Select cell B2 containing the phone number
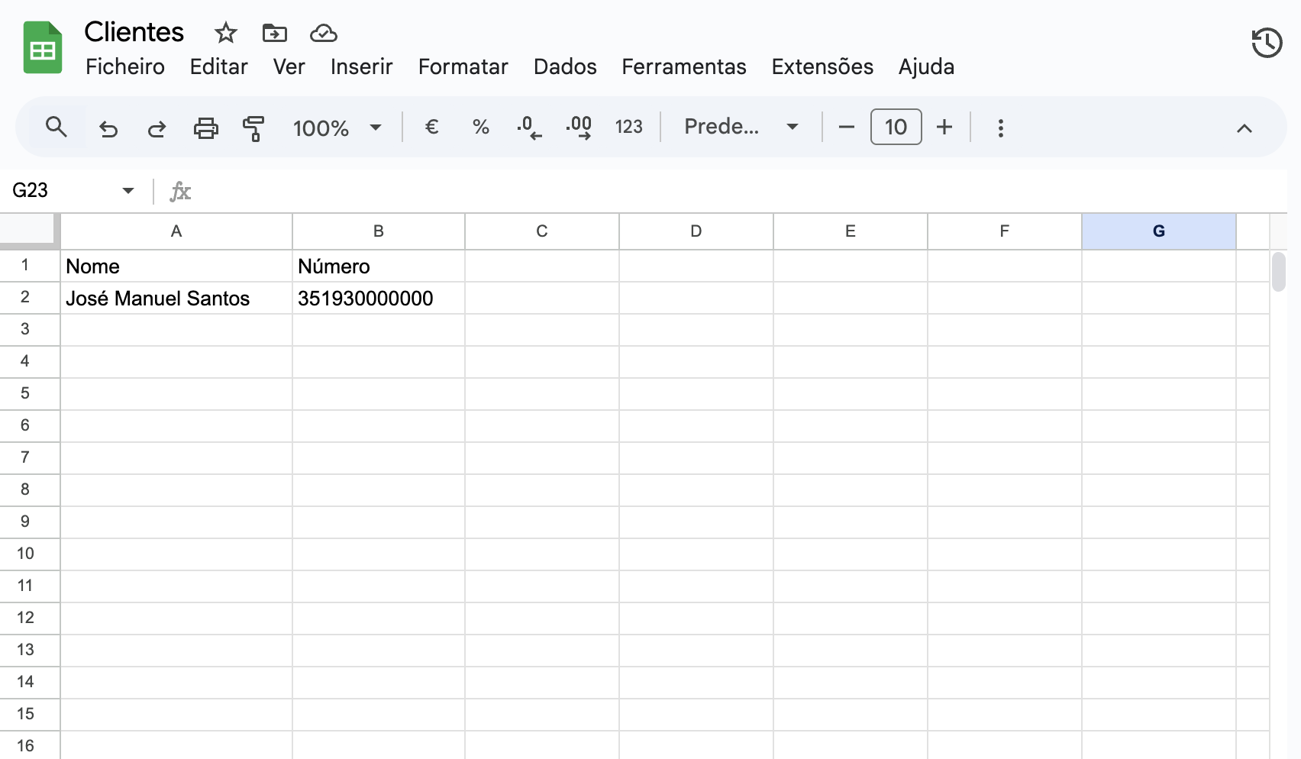Image resolution: width=1301 pixels, height=759 pixels. [x=379, y=299]
